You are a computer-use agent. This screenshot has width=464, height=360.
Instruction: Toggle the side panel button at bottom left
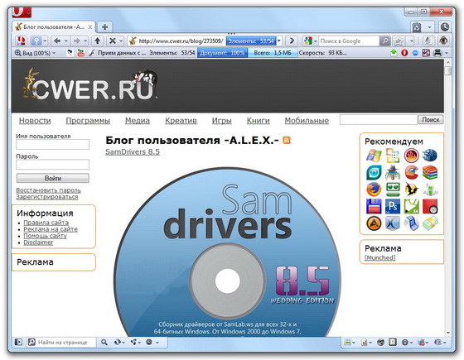tap(18, 343)
